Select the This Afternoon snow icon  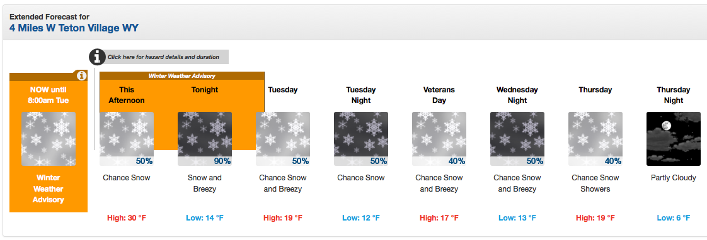[126, 139]
